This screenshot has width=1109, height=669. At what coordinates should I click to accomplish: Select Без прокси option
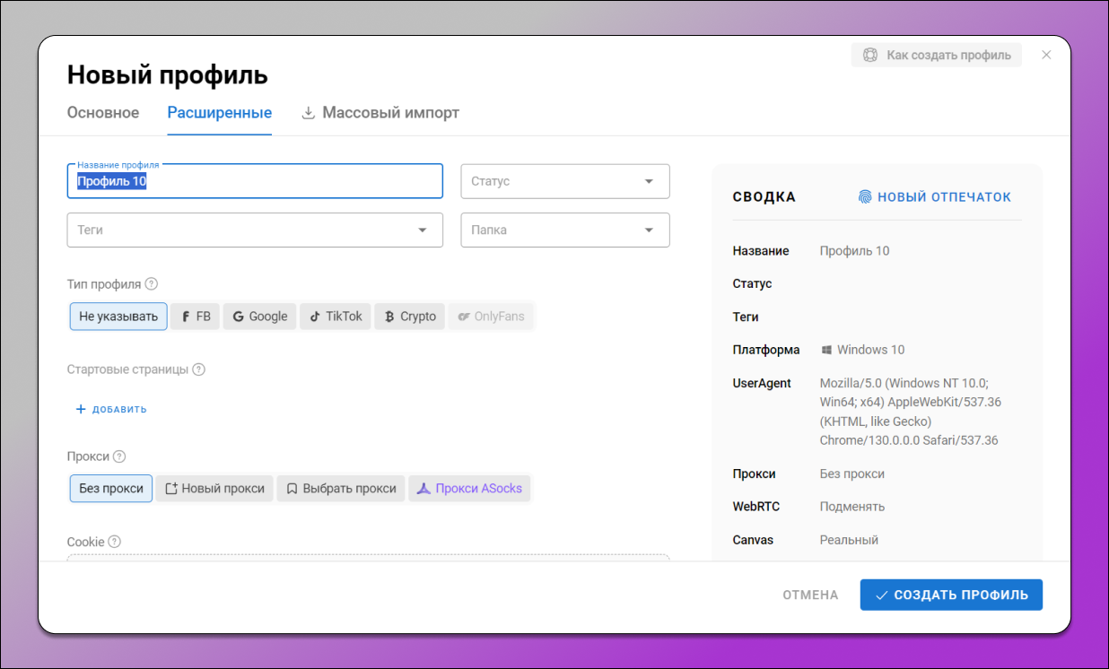[111, 489]
